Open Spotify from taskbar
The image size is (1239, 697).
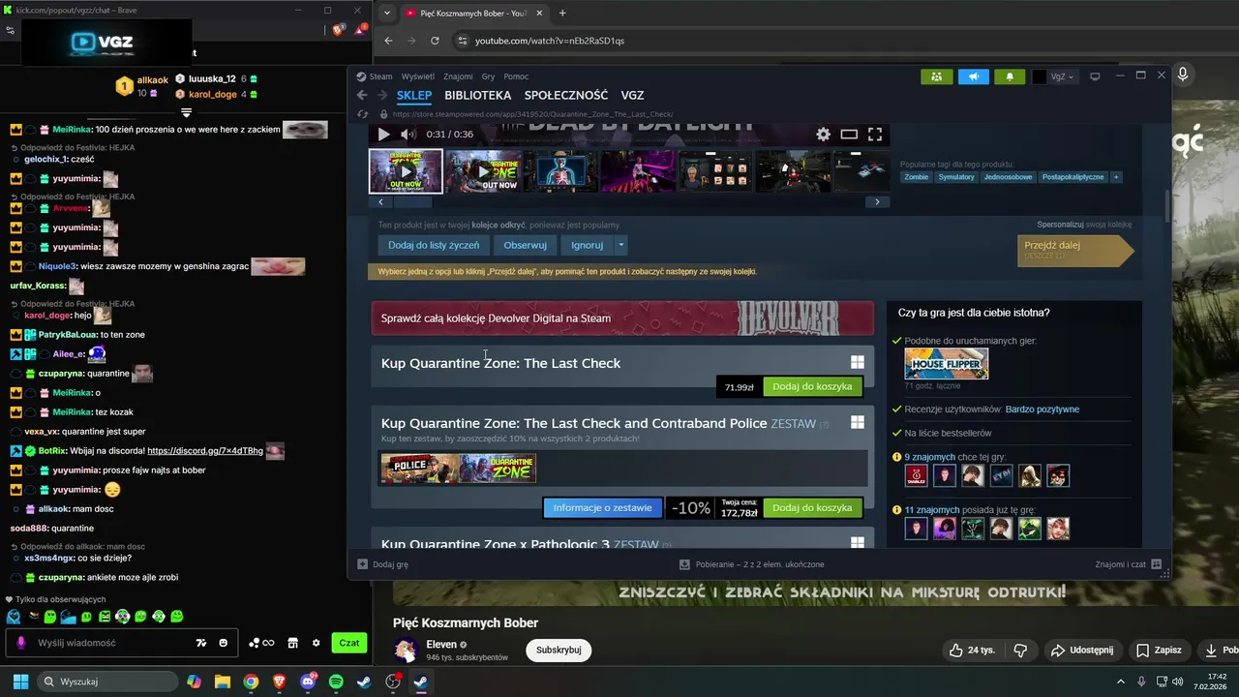pyautogui.click(x=336, y=682)
